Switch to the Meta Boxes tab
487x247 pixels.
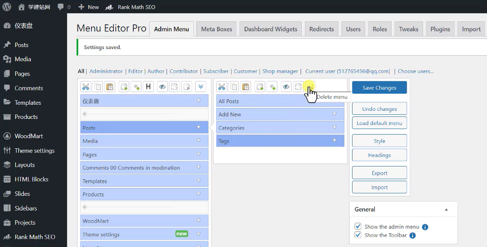coord(217,29)
